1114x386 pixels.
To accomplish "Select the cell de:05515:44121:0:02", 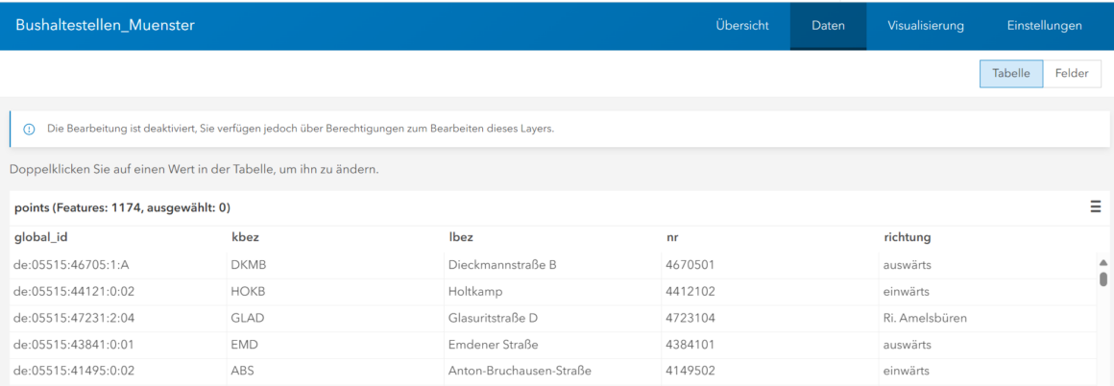I will pyautogui.click(x=119, y=292).
